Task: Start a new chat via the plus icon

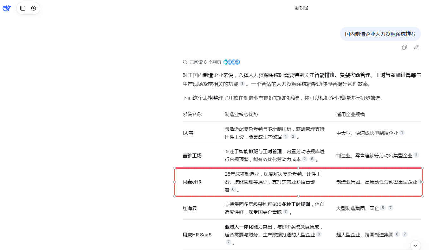Action: tap(34, 8)
